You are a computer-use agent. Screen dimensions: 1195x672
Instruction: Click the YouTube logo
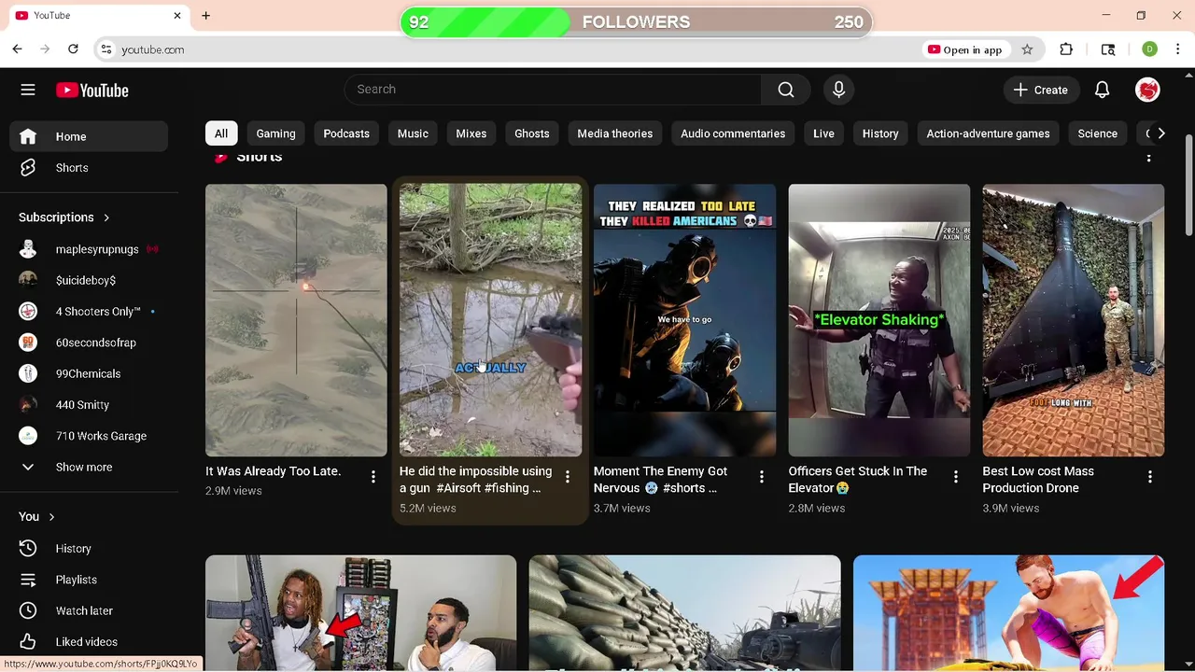click(x=91, y=91)
